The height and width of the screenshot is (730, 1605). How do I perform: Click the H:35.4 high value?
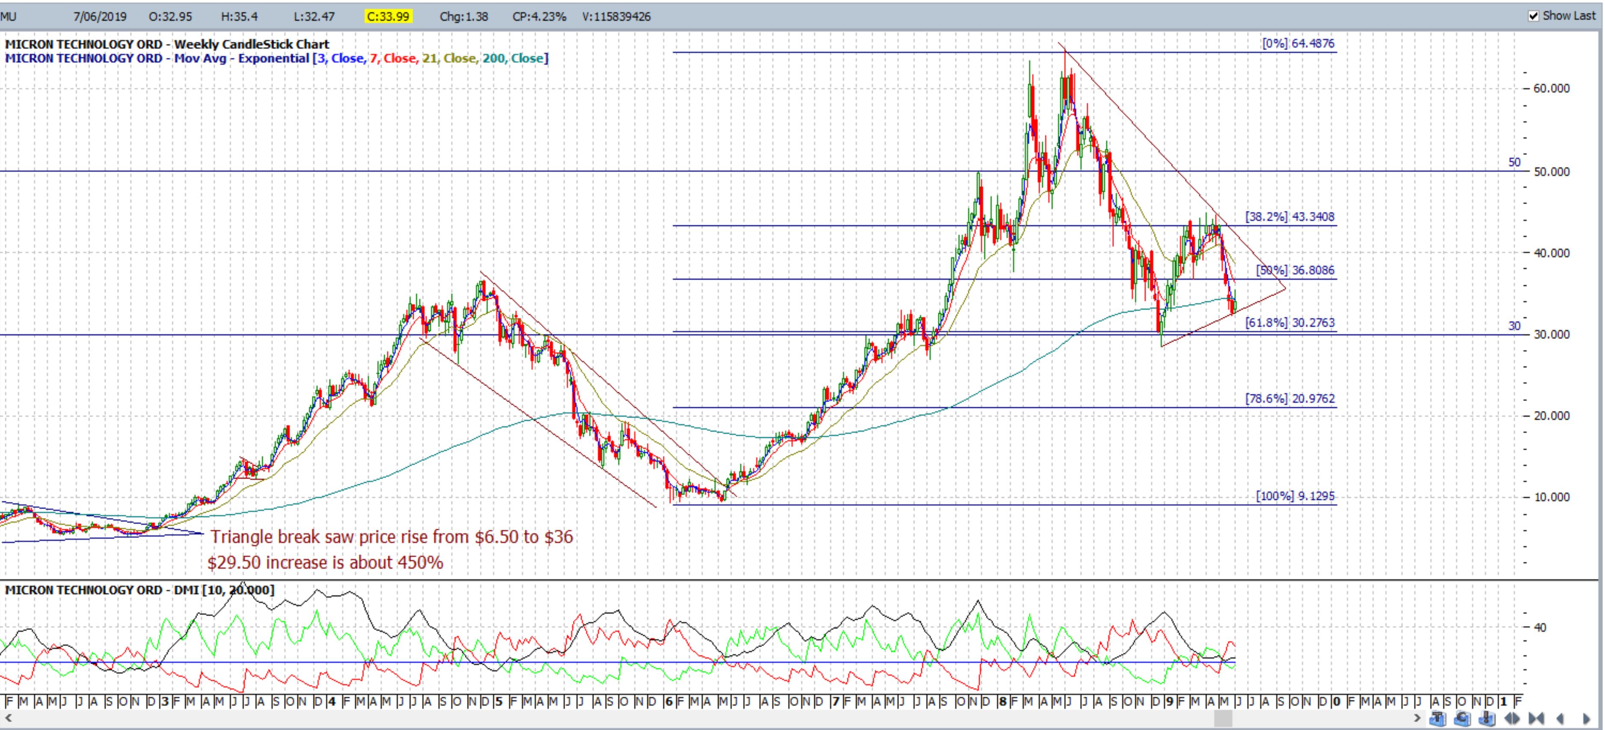[239, 16]
